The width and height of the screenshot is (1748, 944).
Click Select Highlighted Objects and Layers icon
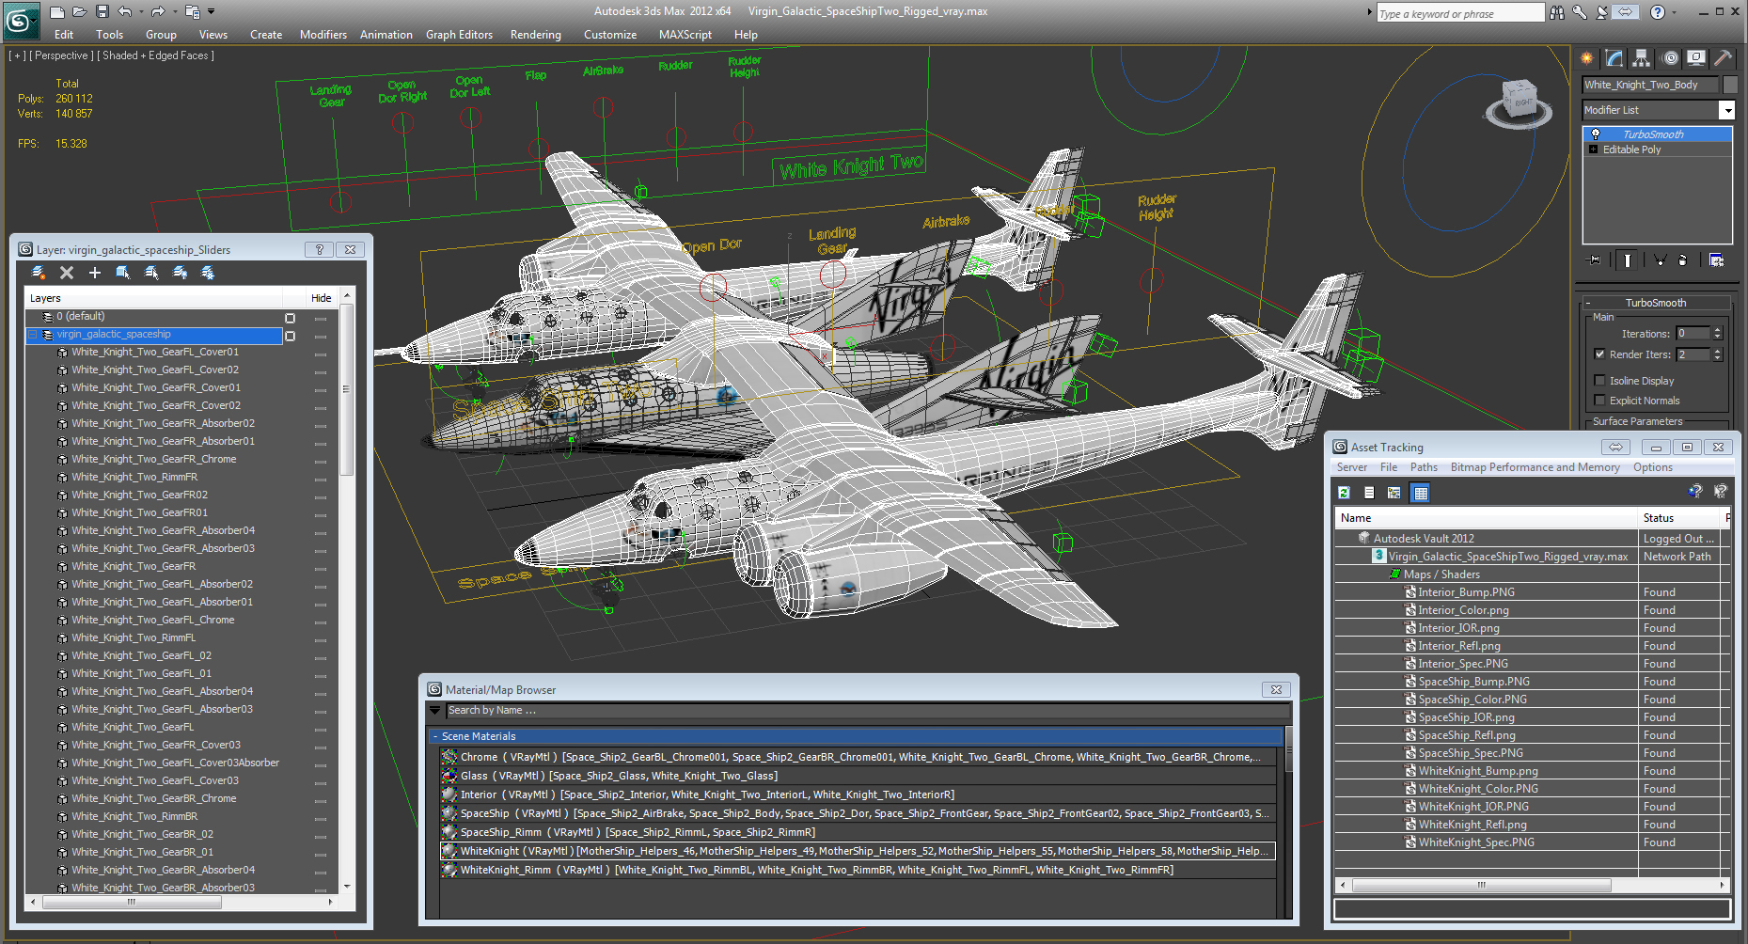coord(123,273)
